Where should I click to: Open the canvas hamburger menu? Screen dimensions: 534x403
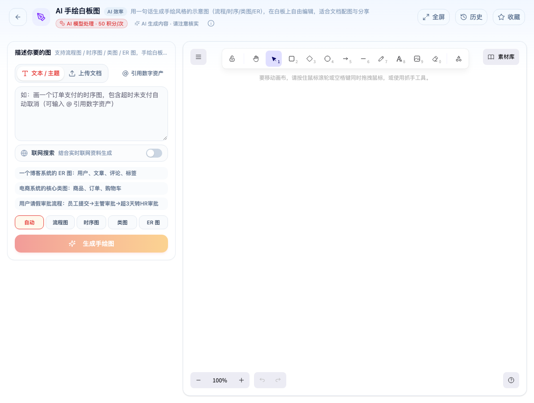click(198, 57)
